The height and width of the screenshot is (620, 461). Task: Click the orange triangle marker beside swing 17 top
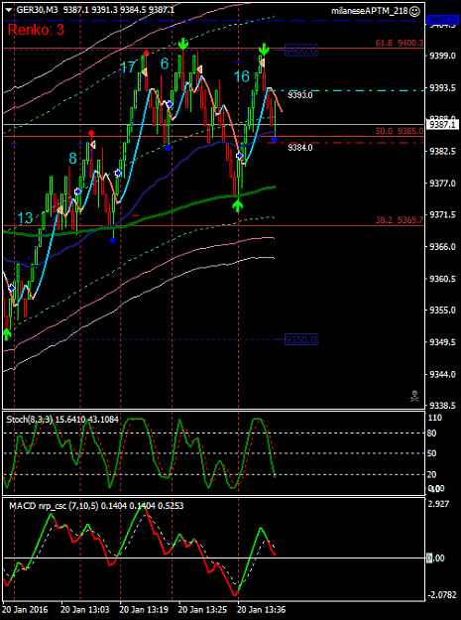(144, 72)
